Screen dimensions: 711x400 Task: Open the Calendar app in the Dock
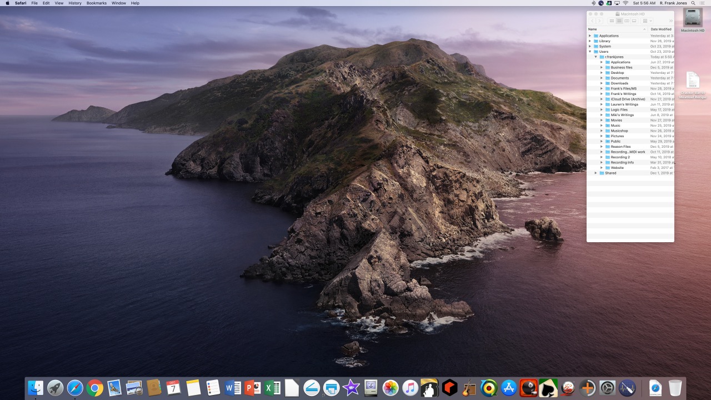click(173, 387)
